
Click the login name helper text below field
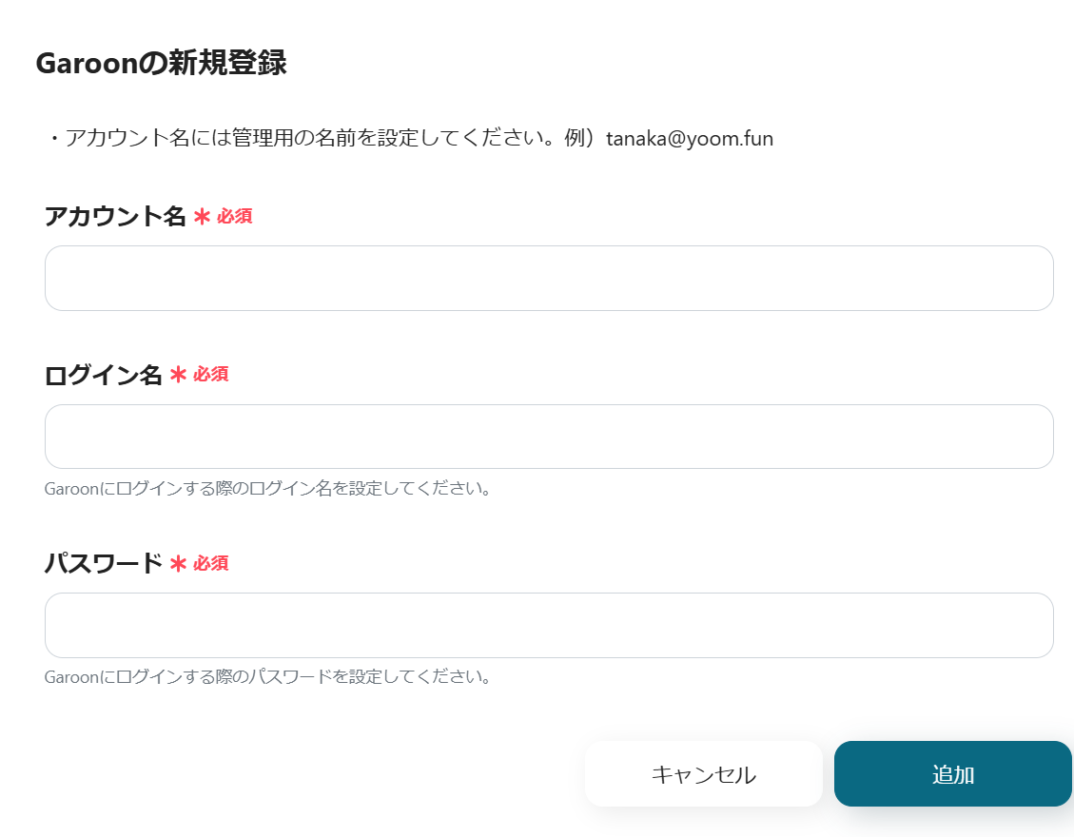click(x=268, y=489)
